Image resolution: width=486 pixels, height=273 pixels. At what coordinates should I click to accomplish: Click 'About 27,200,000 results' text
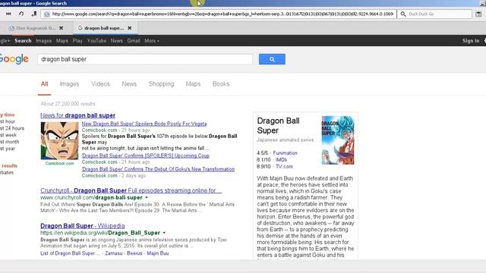[68, 104]
